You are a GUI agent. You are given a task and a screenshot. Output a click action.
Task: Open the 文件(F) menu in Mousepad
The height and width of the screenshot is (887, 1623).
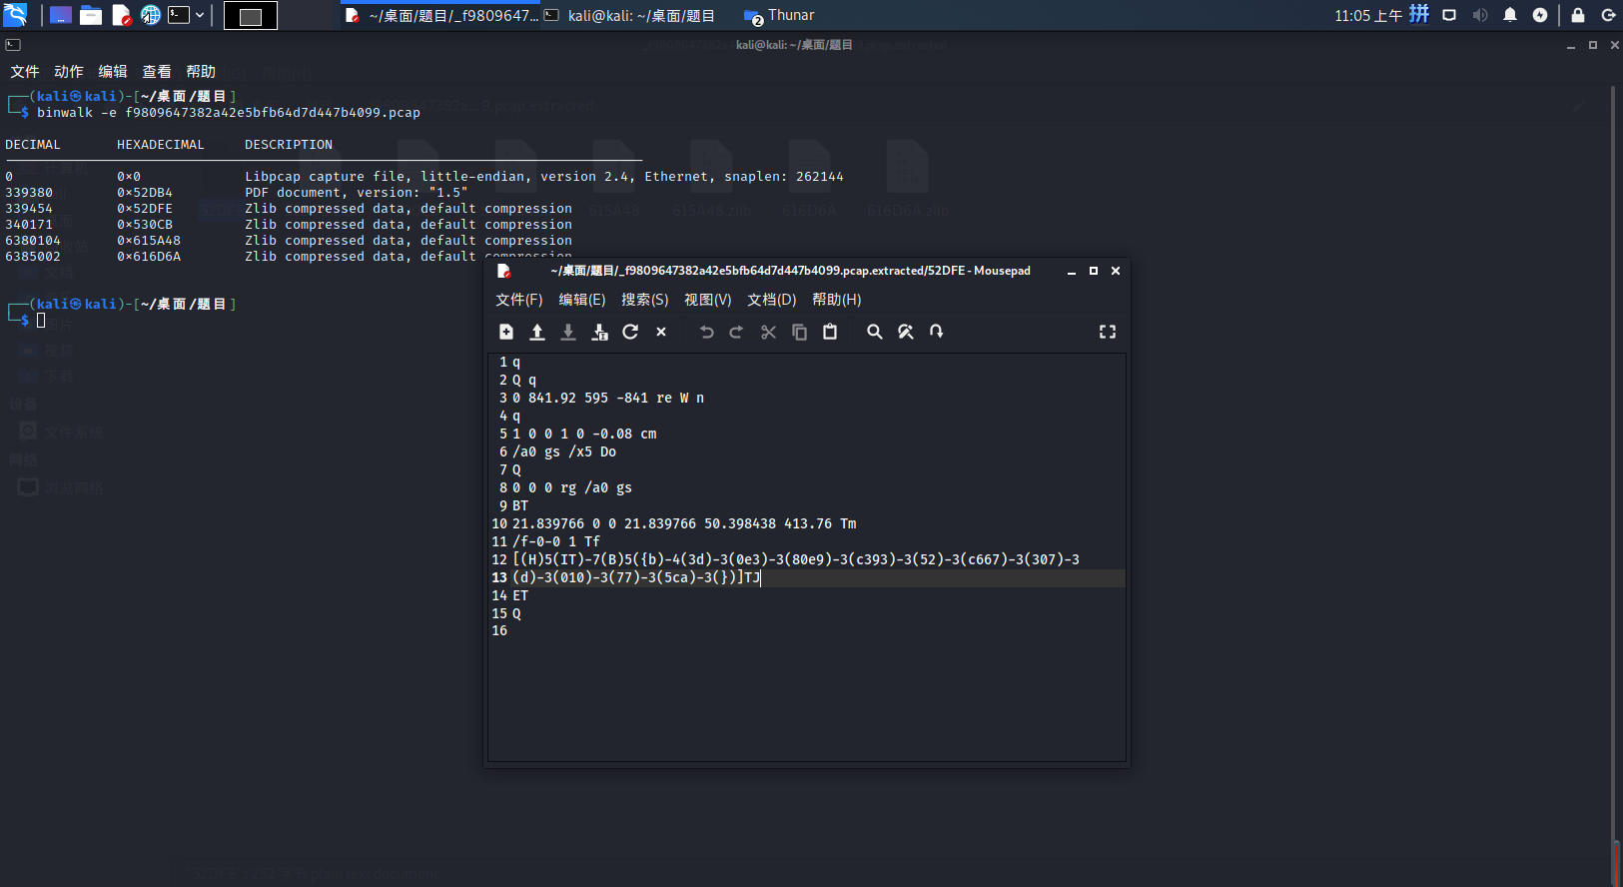point(519,300)
